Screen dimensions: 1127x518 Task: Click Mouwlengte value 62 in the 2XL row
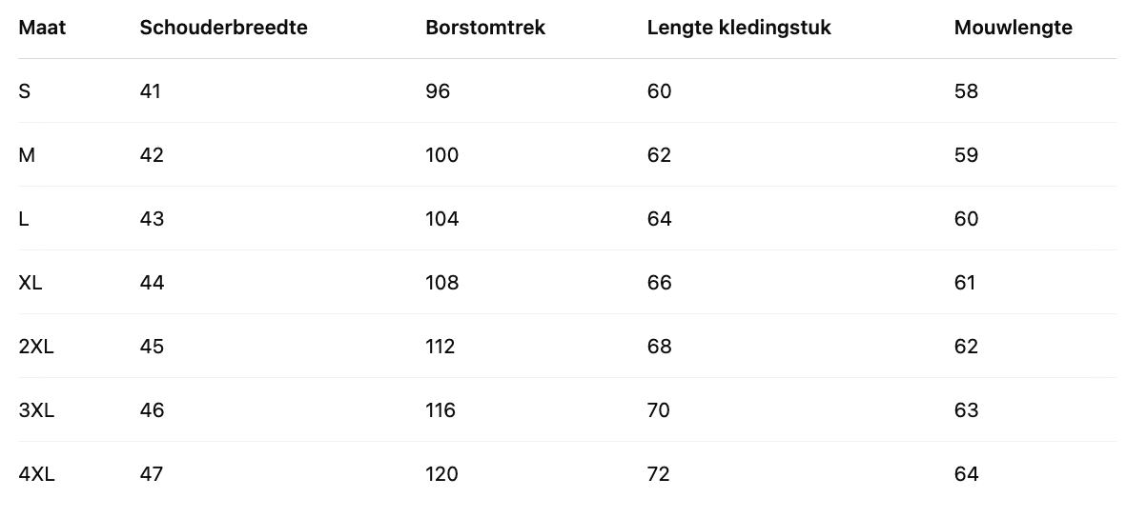966,347
